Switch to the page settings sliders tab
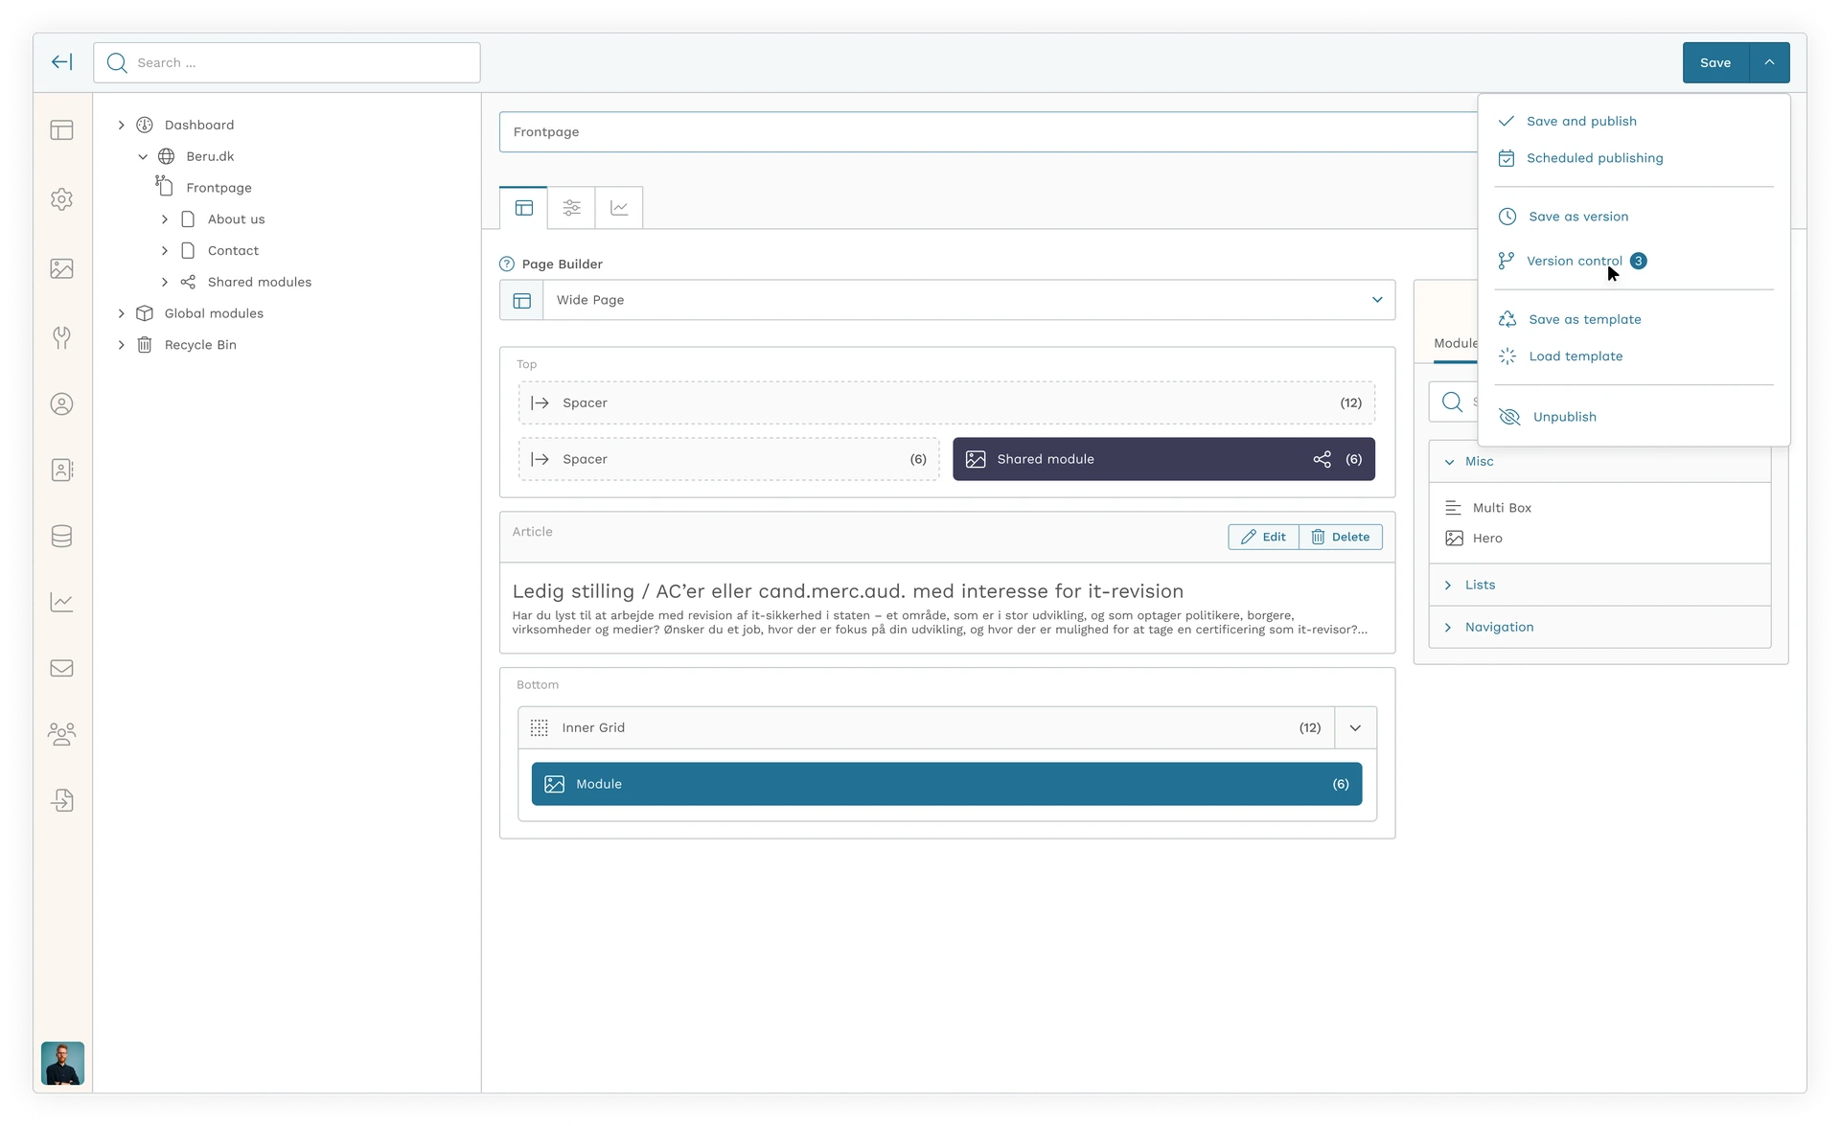Viewport: 1840px width, 1126px height. point(571,208)
